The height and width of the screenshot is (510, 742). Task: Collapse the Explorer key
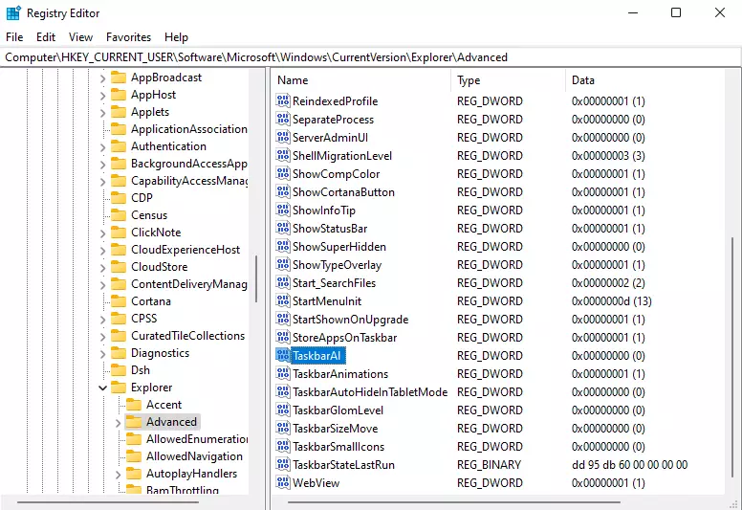point(102,388)
